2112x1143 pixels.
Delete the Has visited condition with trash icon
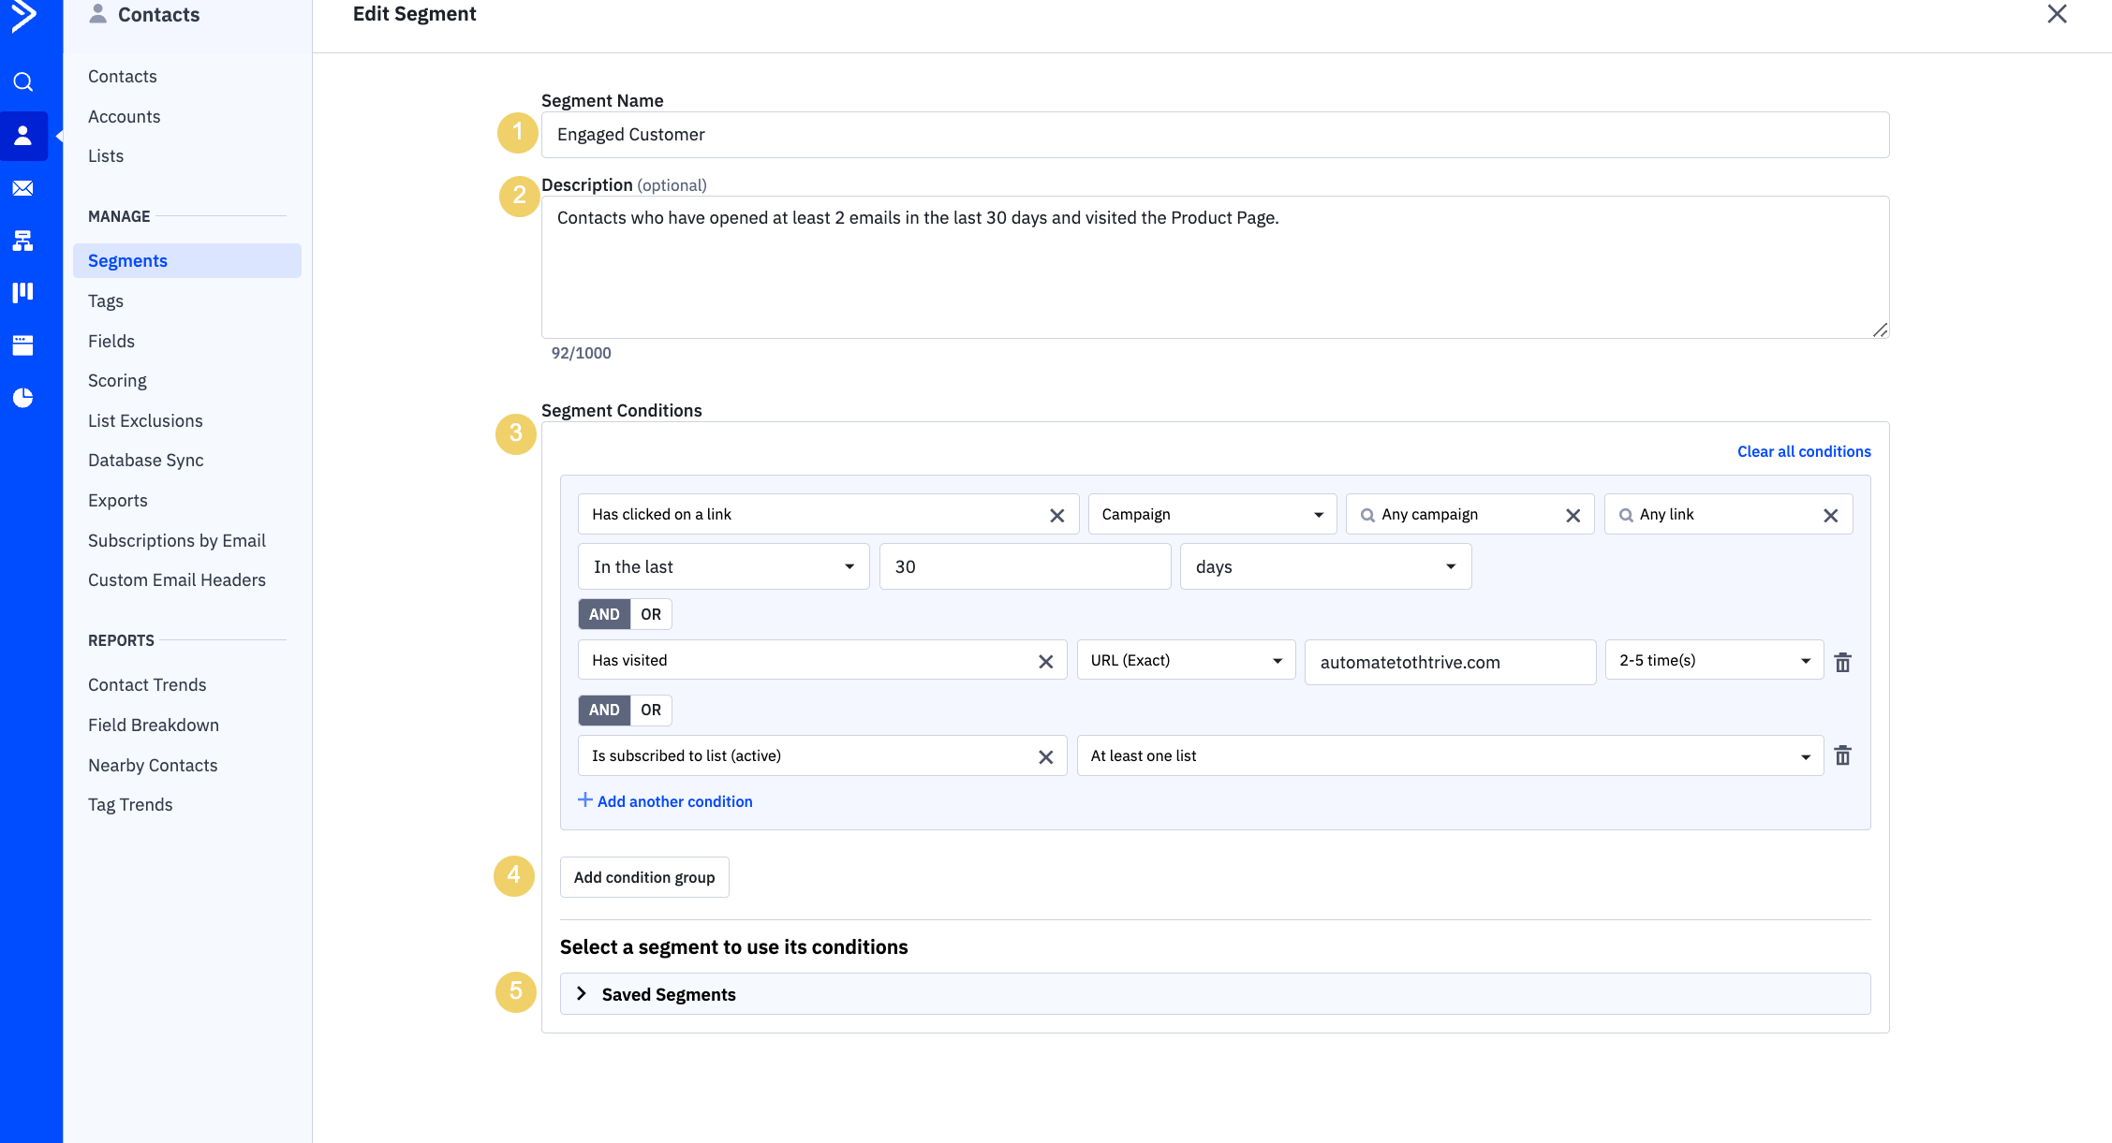point(1842,663)
